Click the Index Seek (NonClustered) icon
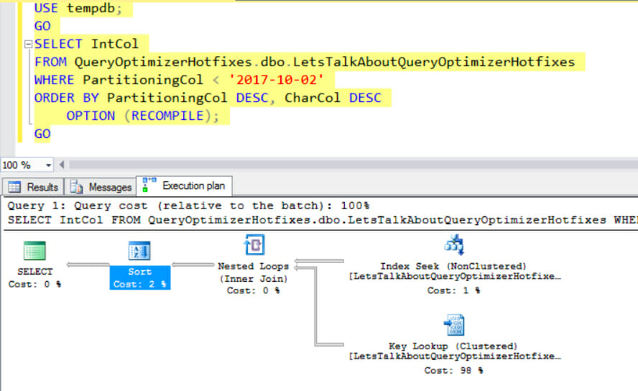 pyautogui.click(x=454, y=246)
